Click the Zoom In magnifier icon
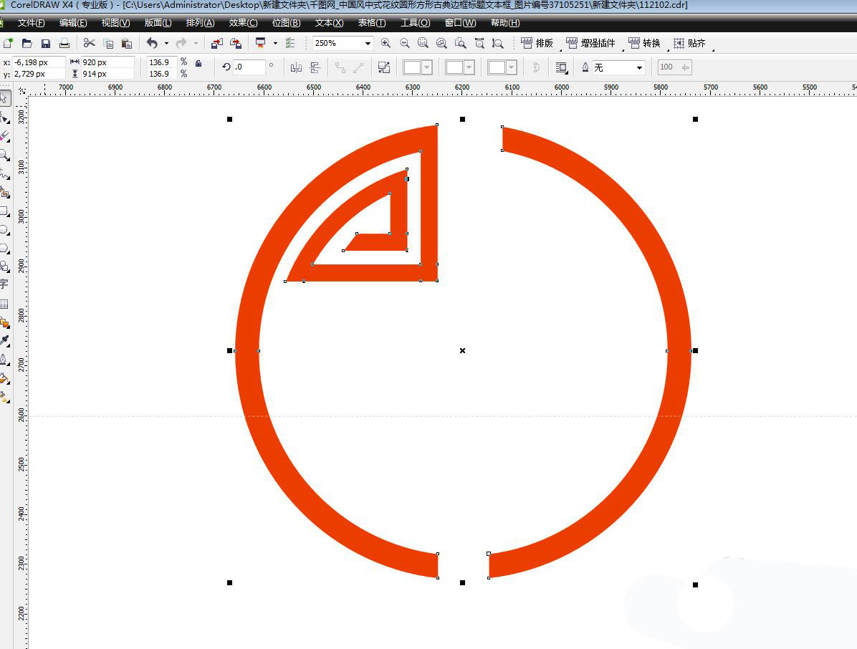Viewport: 857px width, 649px height. pyautogui.click(x=386, y=44)
